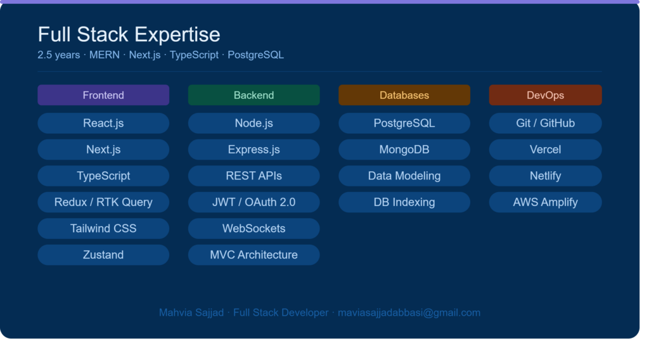The width and height of the screenshot is (649, 348).
Task: Select the MongoDB pill
Action: click(404, 150)
